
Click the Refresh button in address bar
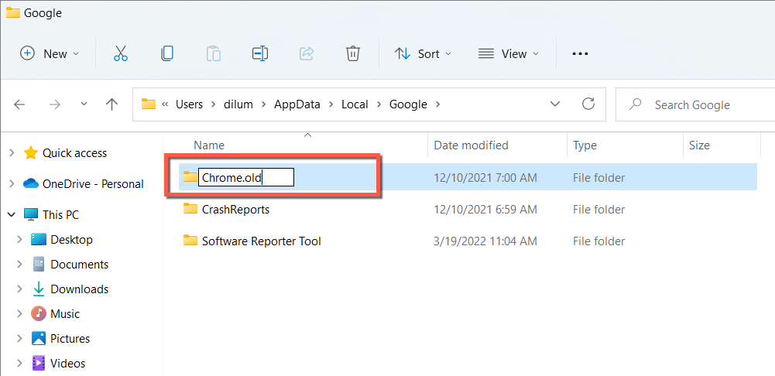click(588, 104)
